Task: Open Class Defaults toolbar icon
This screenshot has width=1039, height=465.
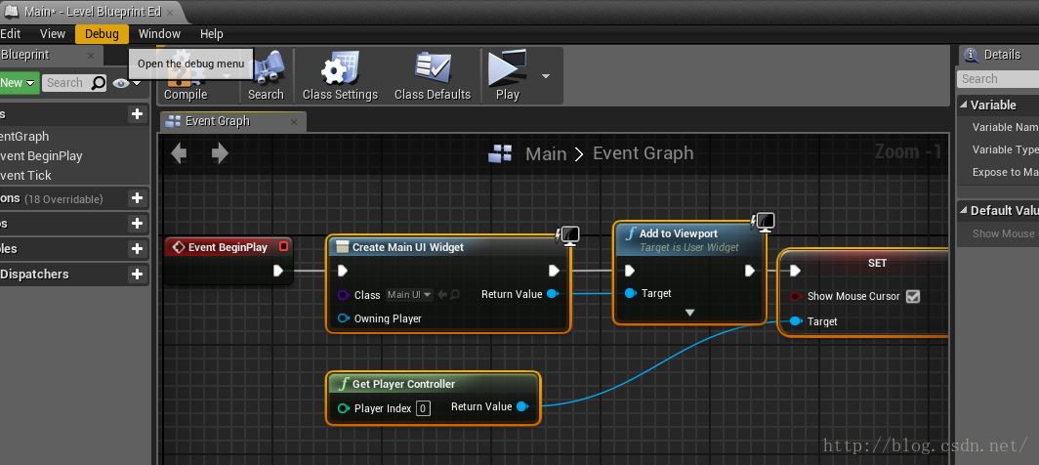Action: pos(432,75)
